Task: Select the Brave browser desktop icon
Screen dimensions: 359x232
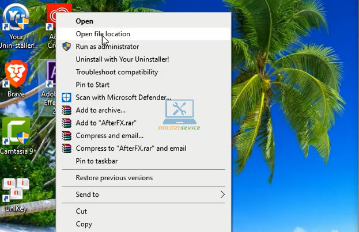Action: [x=16, y=77]
